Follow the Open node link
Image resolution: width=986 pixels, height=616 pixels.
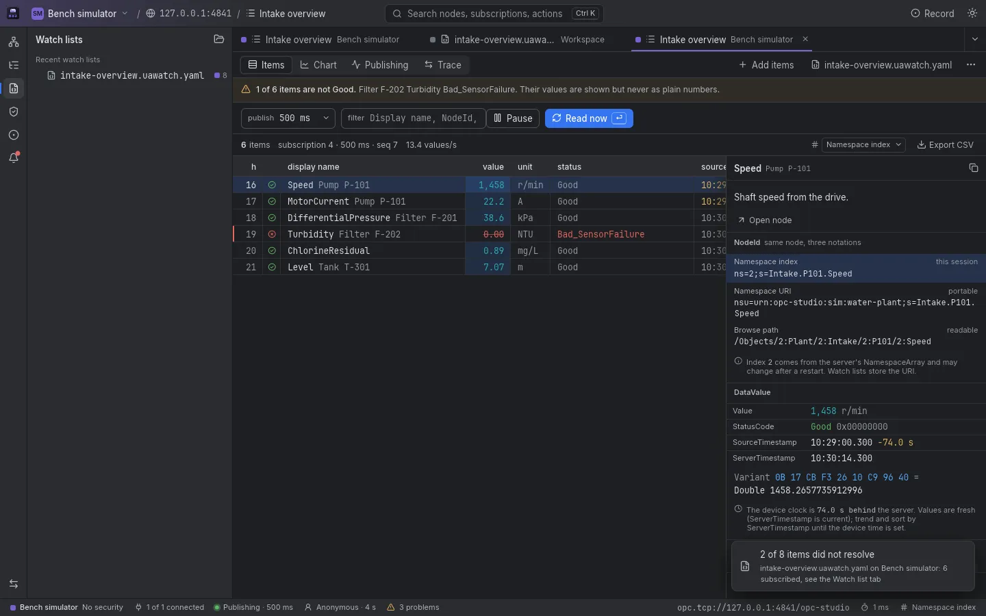click(x=765, y=220)
